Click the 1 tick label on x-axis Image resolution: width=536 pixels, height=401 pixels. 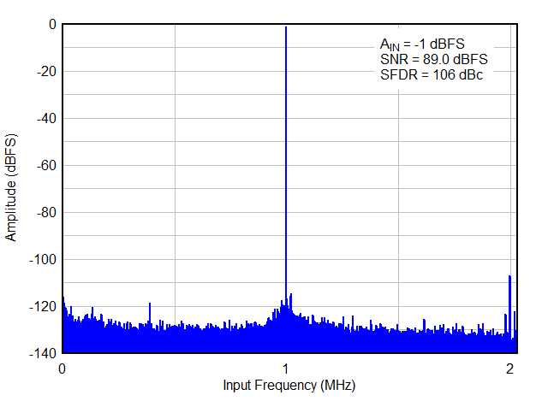pos(286,369)
